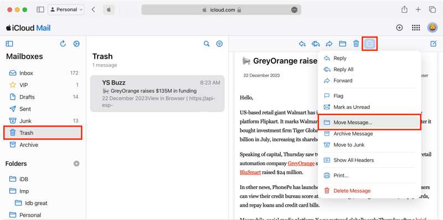Open the page options button in address bar

click(x=294, y=10)
